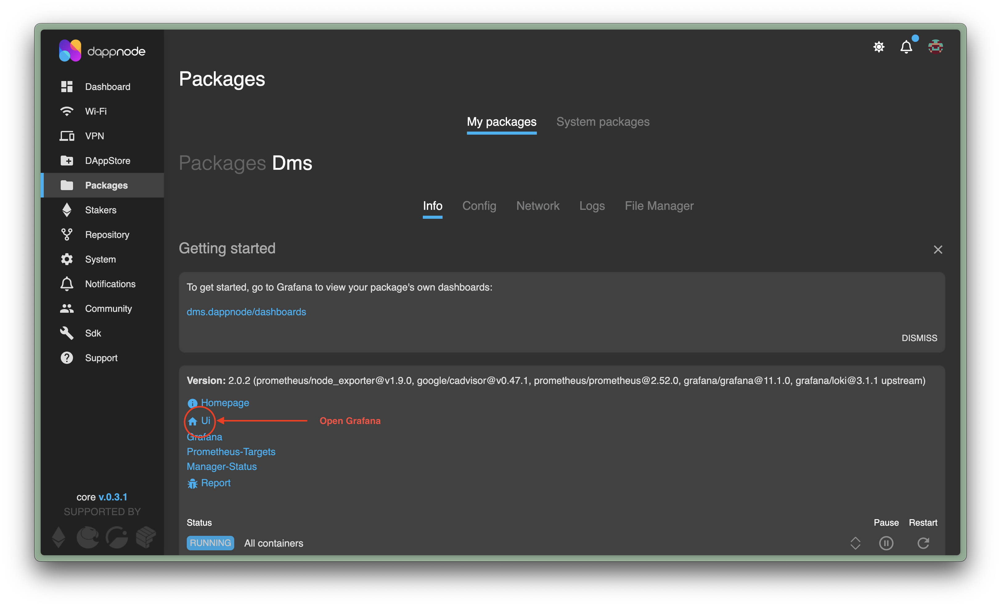This screenshot has width=1001, height=607.
Task: Open the user avatar menu
Action: 935,47
